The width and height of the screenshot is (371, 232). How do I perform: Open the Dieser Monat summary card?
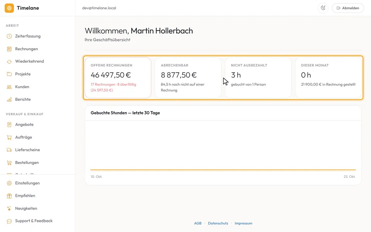click(x=328, y=78)
